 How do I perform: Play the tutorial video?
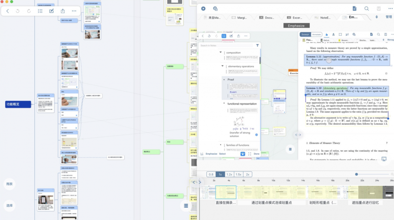pyautogui.click(x=203, y=9)
